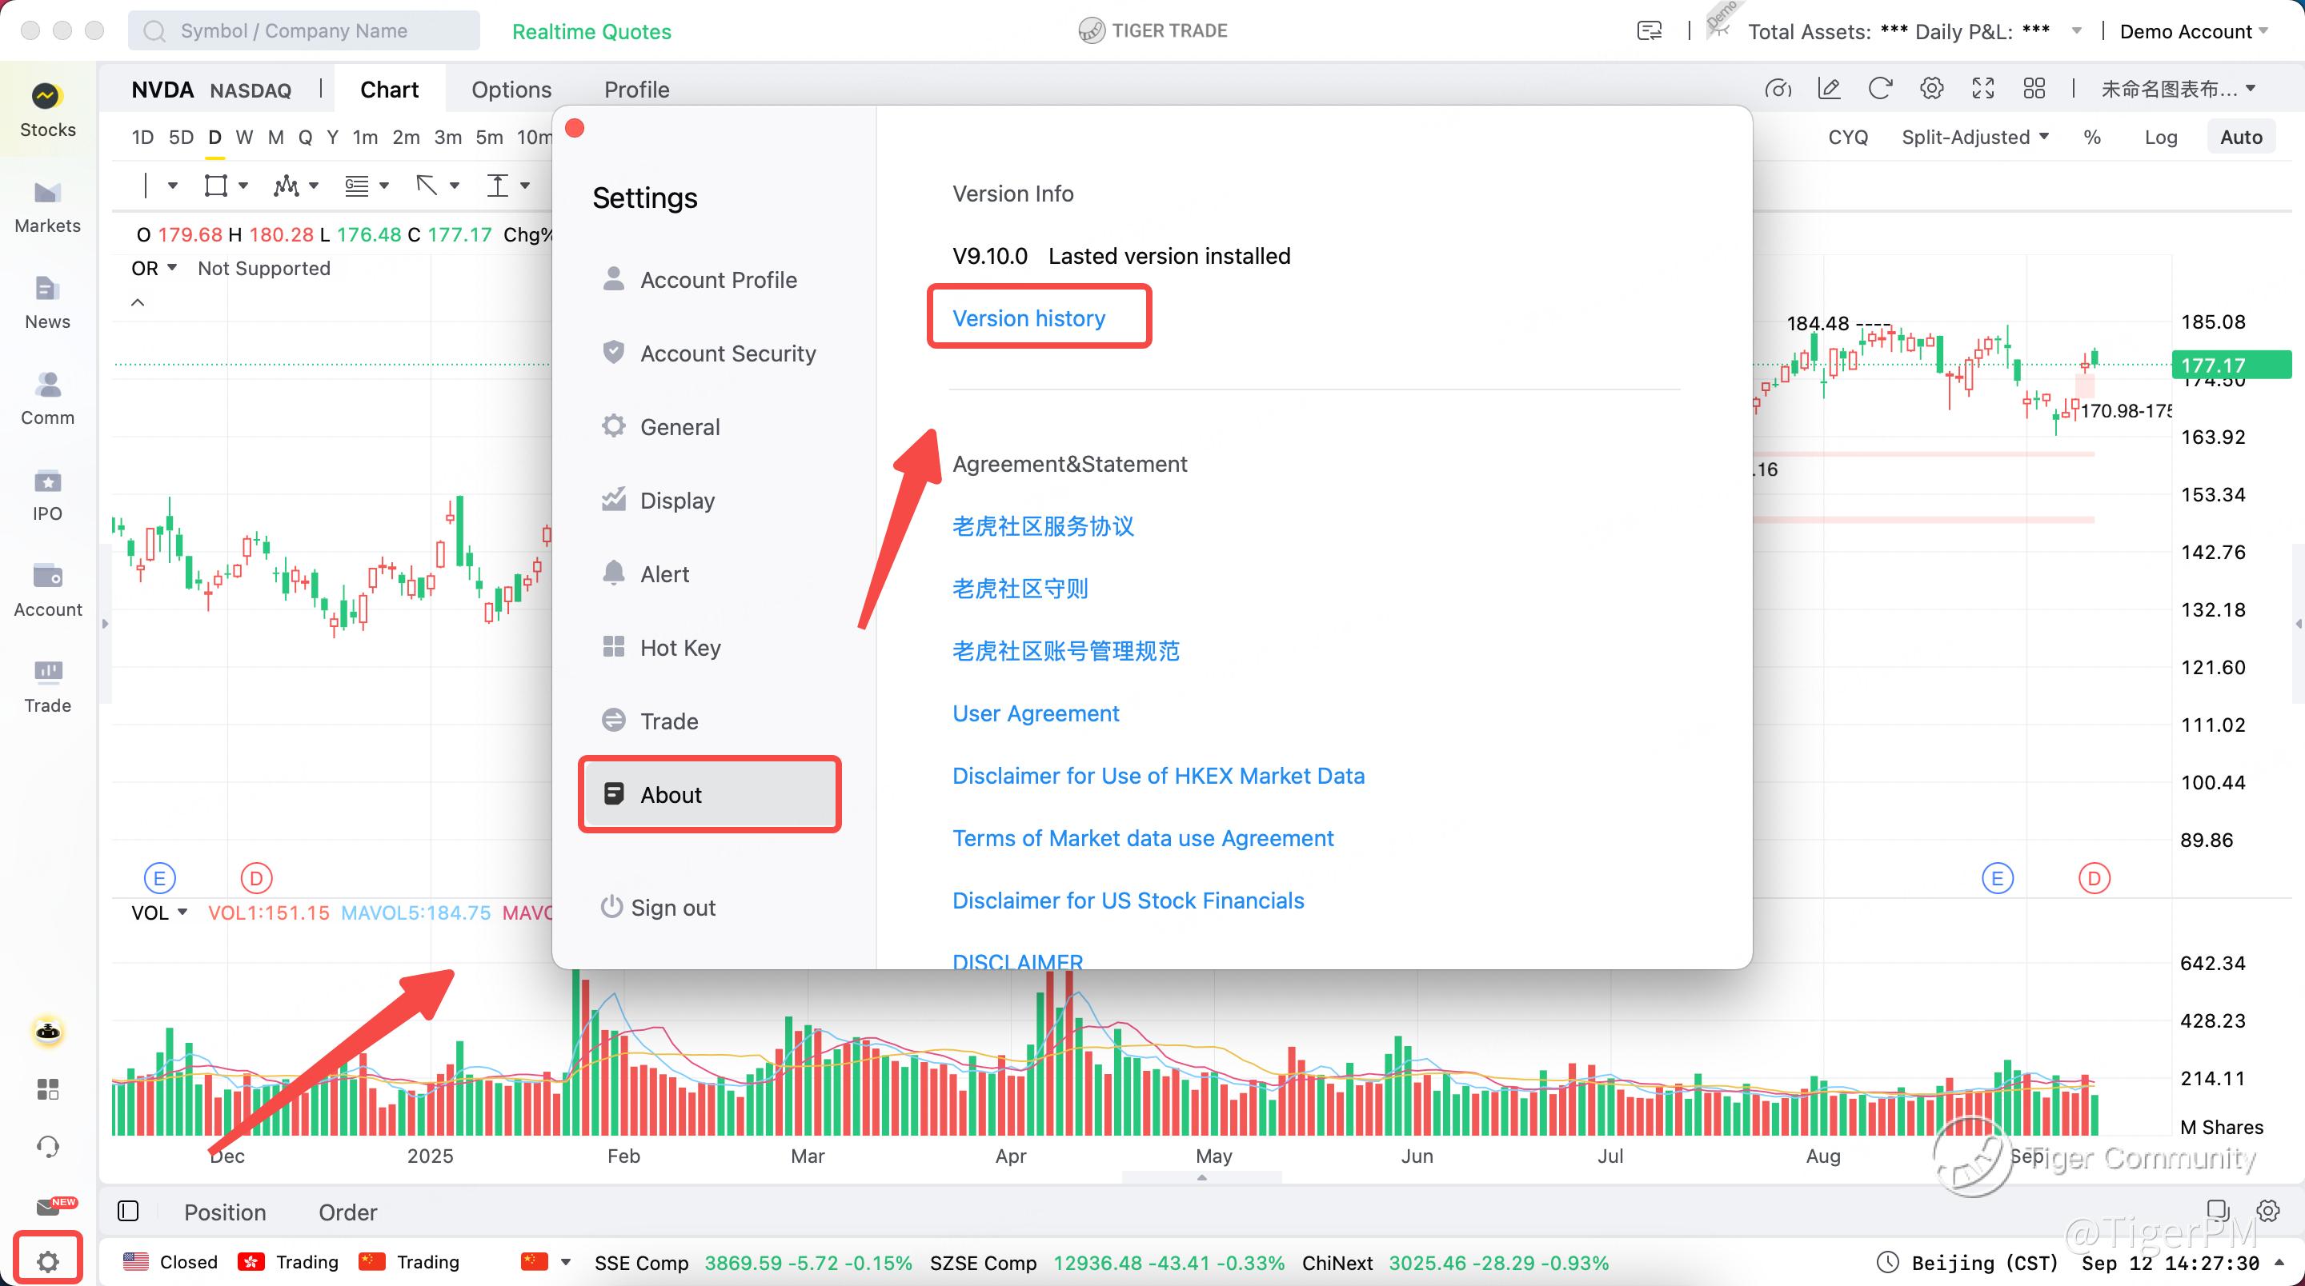This screenshot has width=2305, height=1286.
Task: Click the Symbol / Company Name search field
Action: 304,31
